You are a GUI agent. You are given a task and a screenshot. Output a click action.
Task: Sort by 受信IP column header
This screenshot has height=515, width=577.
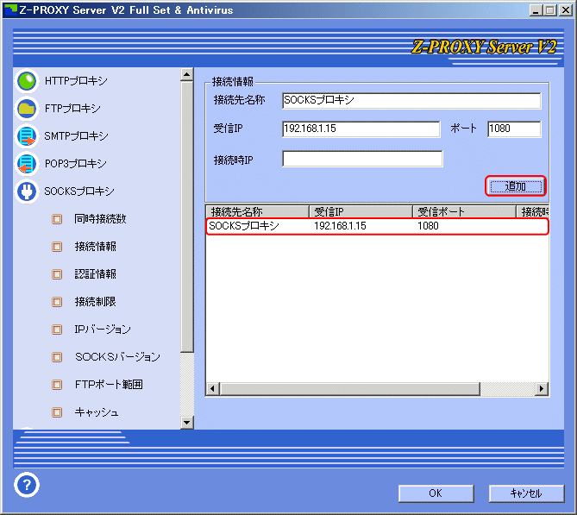361,211
